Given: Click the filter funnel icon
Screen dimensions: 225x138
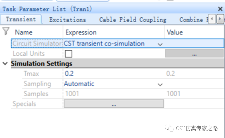Looking at the screenshot, I should click(x=6, y=31).
